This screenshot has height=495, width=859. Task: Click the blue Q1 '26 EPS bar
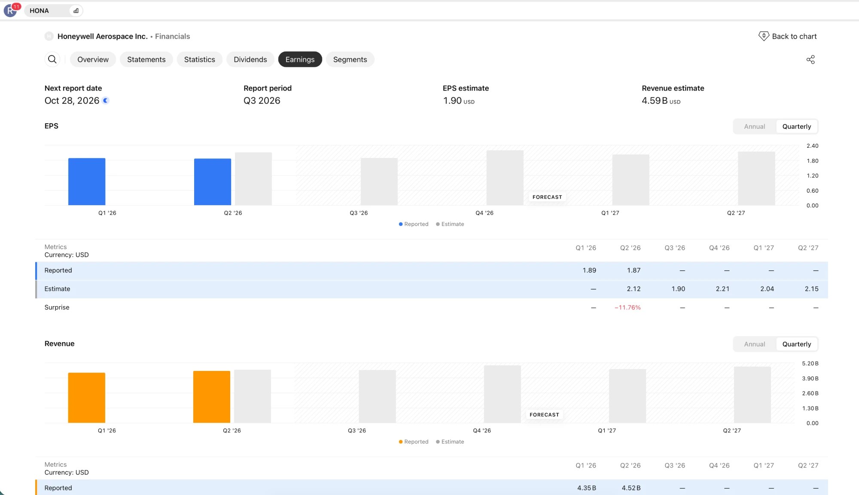point(87,182)
